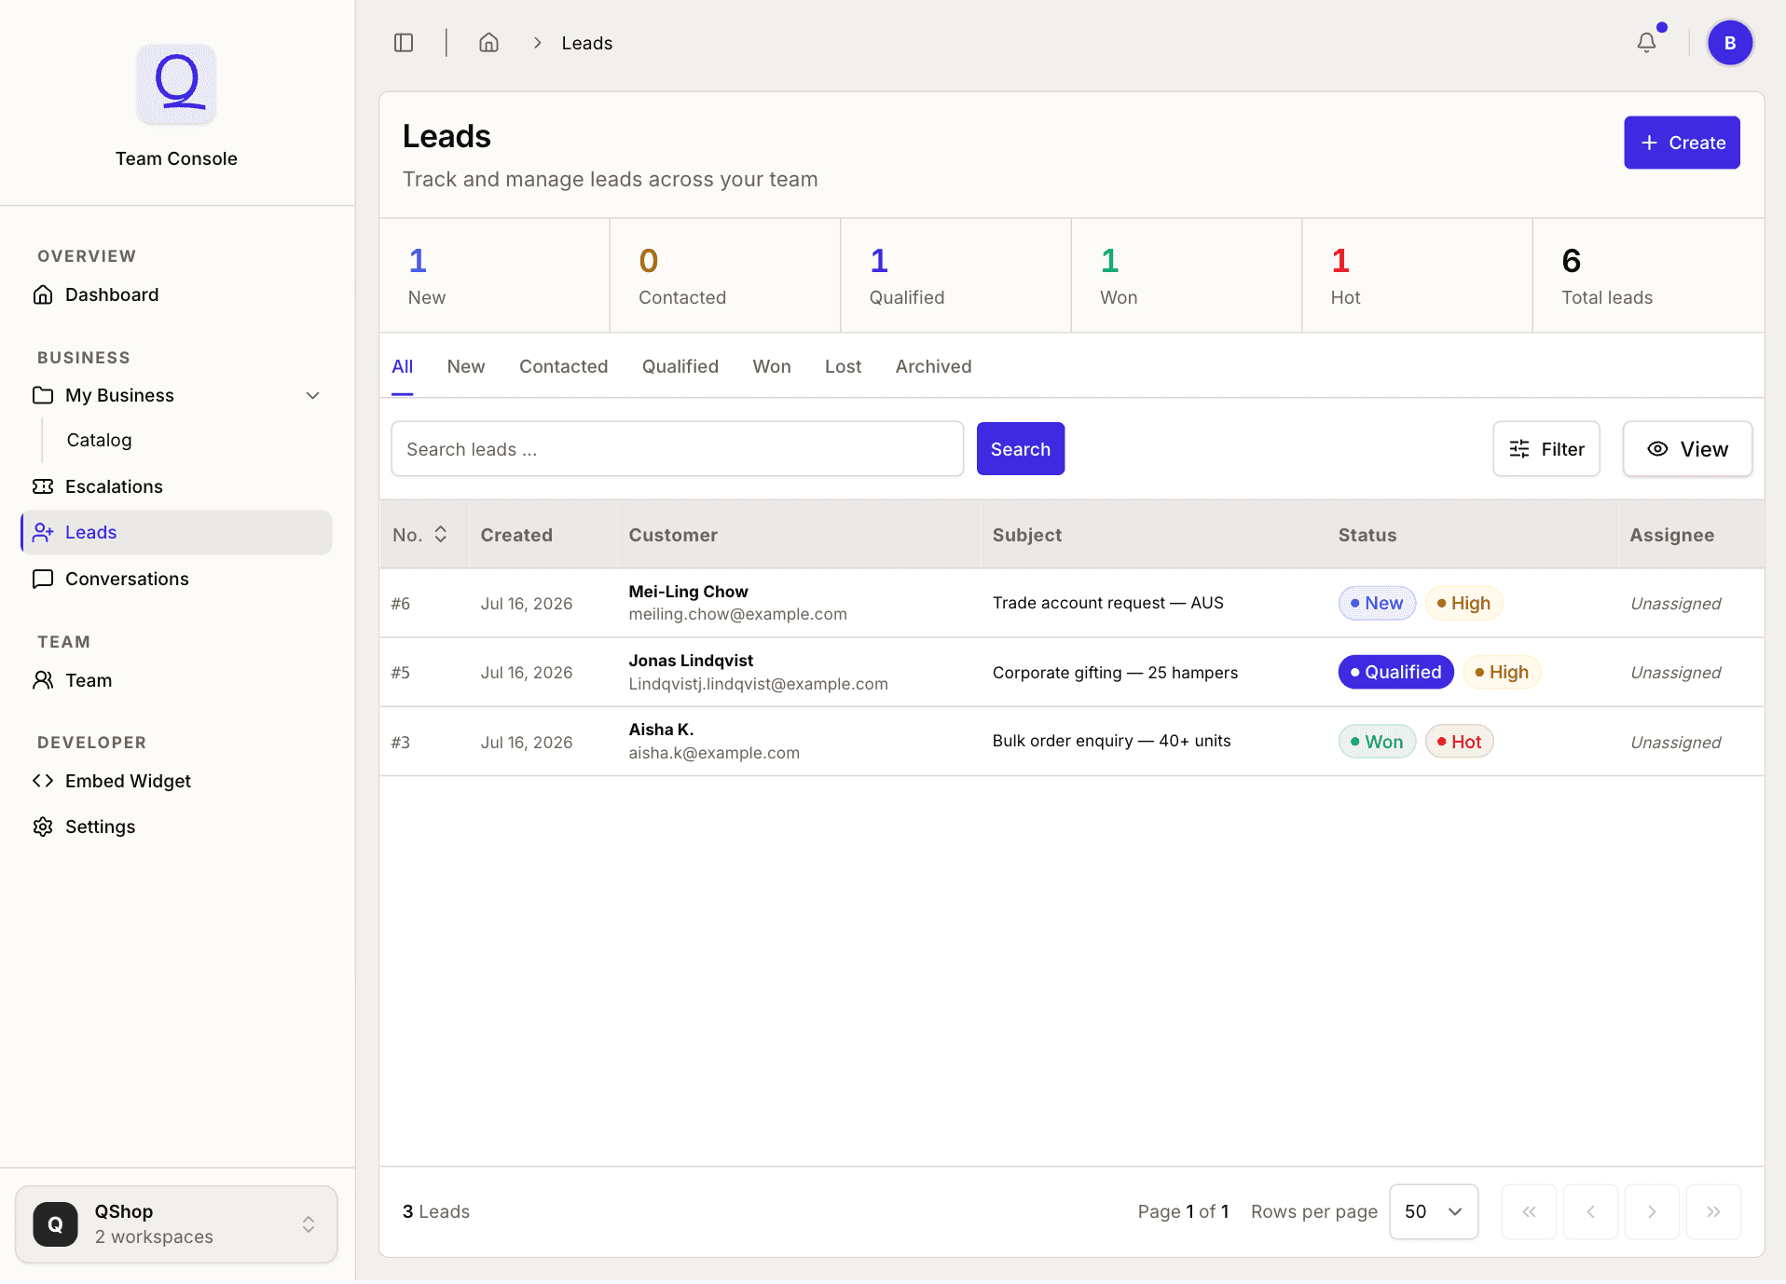Viewport: 1786px width, 1284px height.
Task: Open the notifications bell
Action: [1647, 43]
